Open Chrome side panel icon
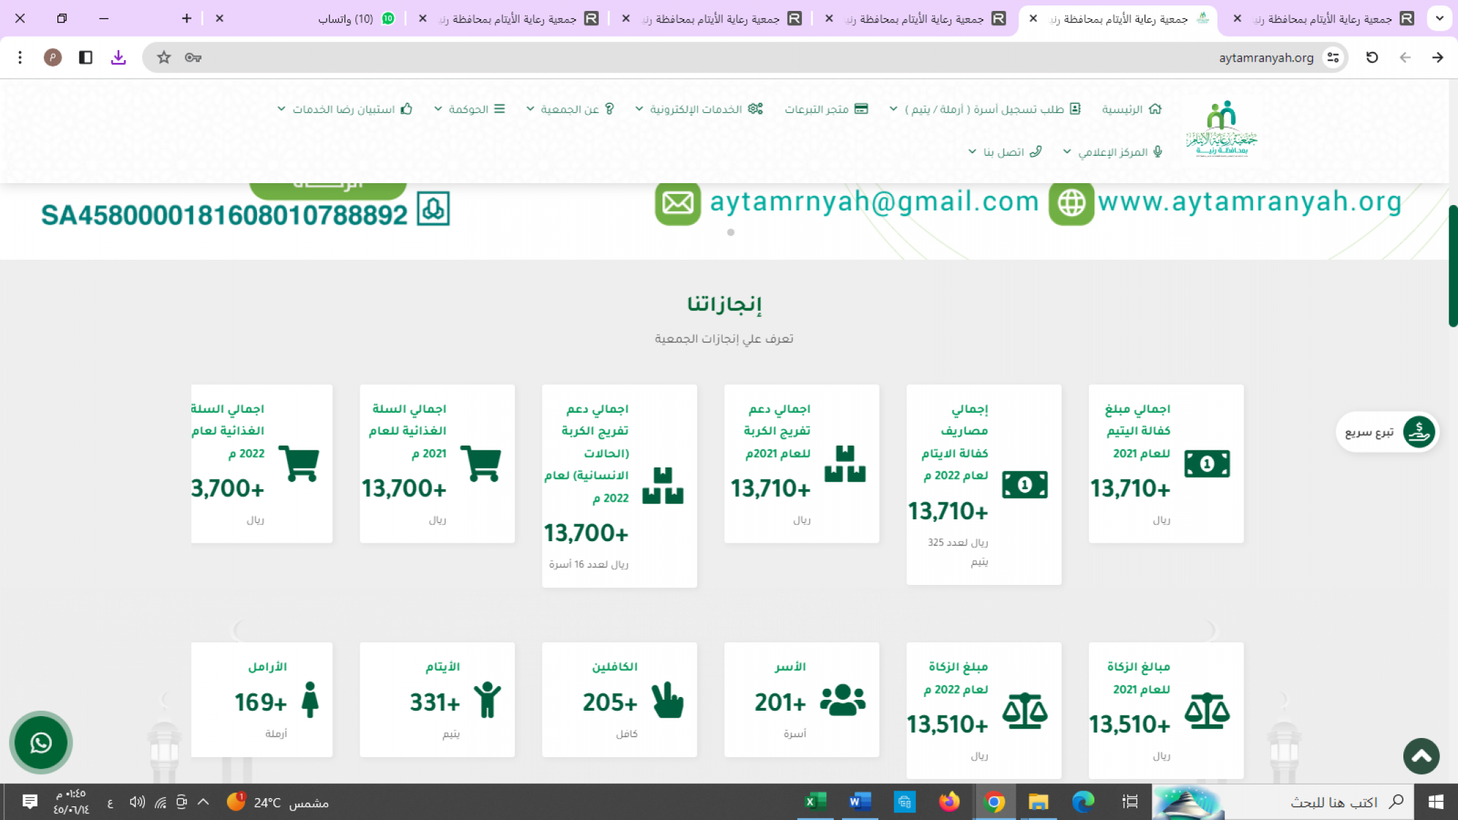 pos(85,57)
